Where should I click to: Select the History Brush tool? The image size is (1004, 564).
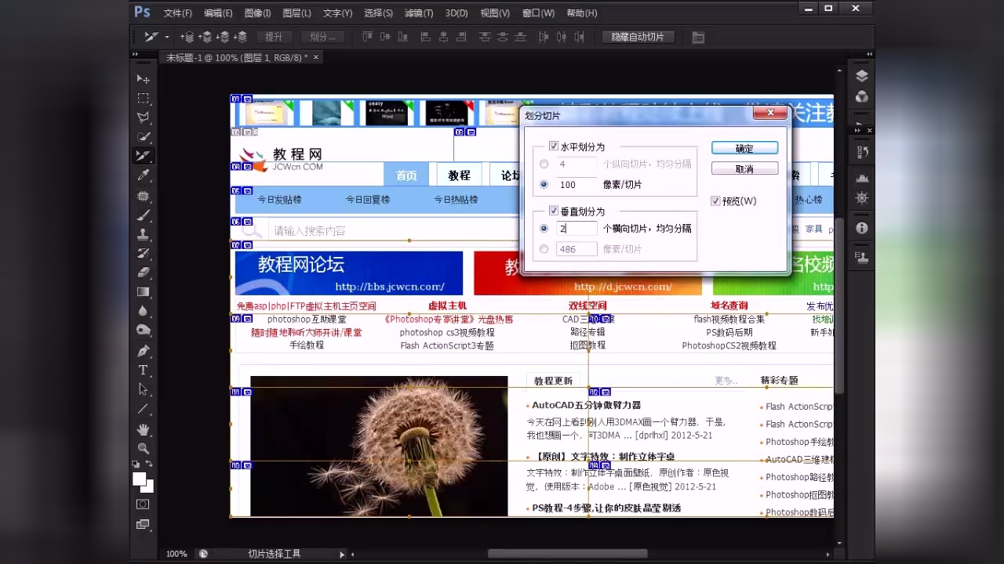click(143, 254)
